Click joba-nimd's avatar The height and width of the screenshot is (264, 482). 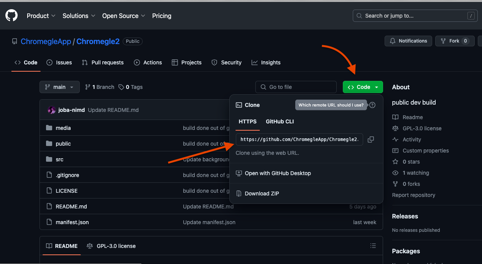(x=52, y=110)
